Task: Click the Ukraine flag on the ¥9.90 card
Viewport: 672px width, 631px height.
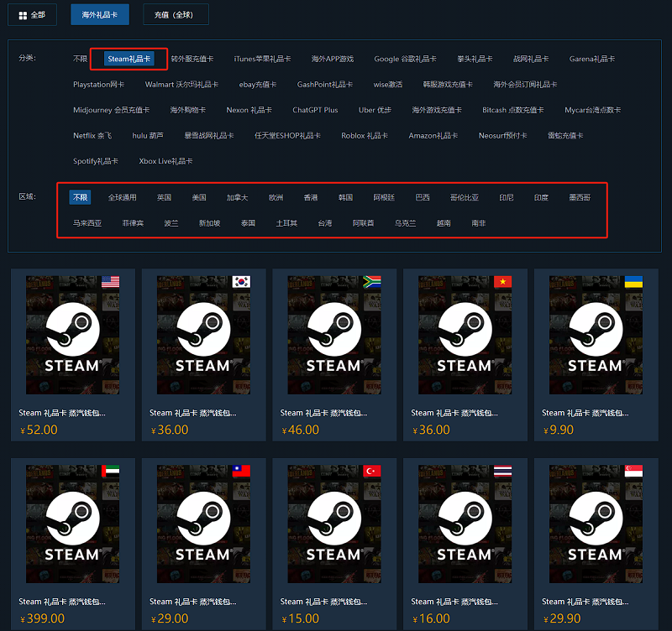Action: [633, 282]
